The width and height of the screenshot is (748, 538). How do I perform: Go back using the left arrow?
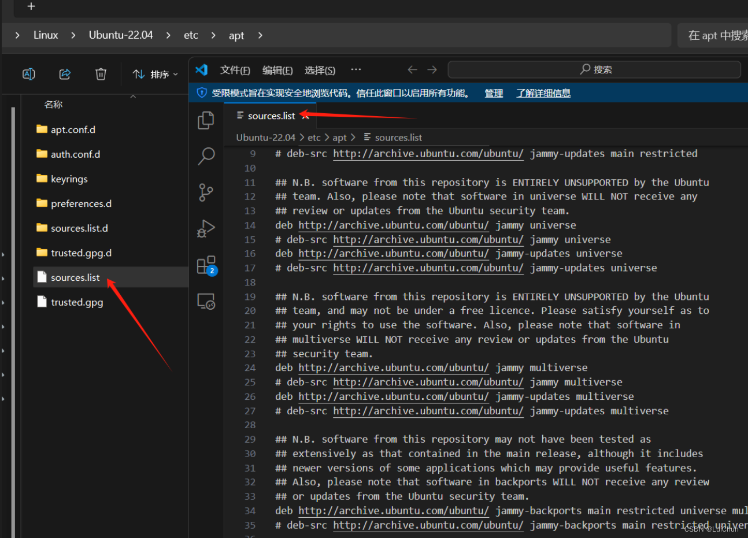(x=412, y=69)
